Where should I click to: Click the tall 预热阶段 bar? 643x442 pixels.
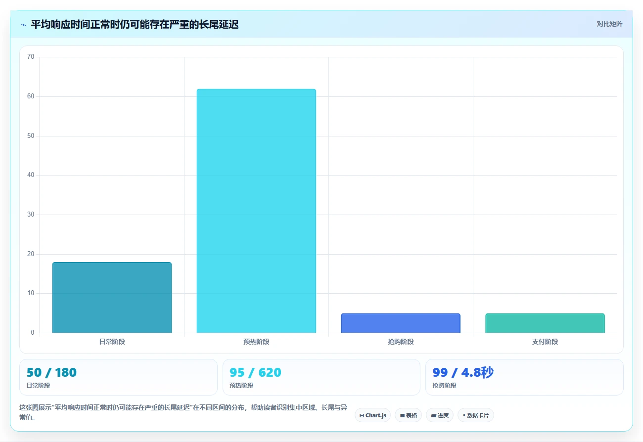click(x=256, y=211)
